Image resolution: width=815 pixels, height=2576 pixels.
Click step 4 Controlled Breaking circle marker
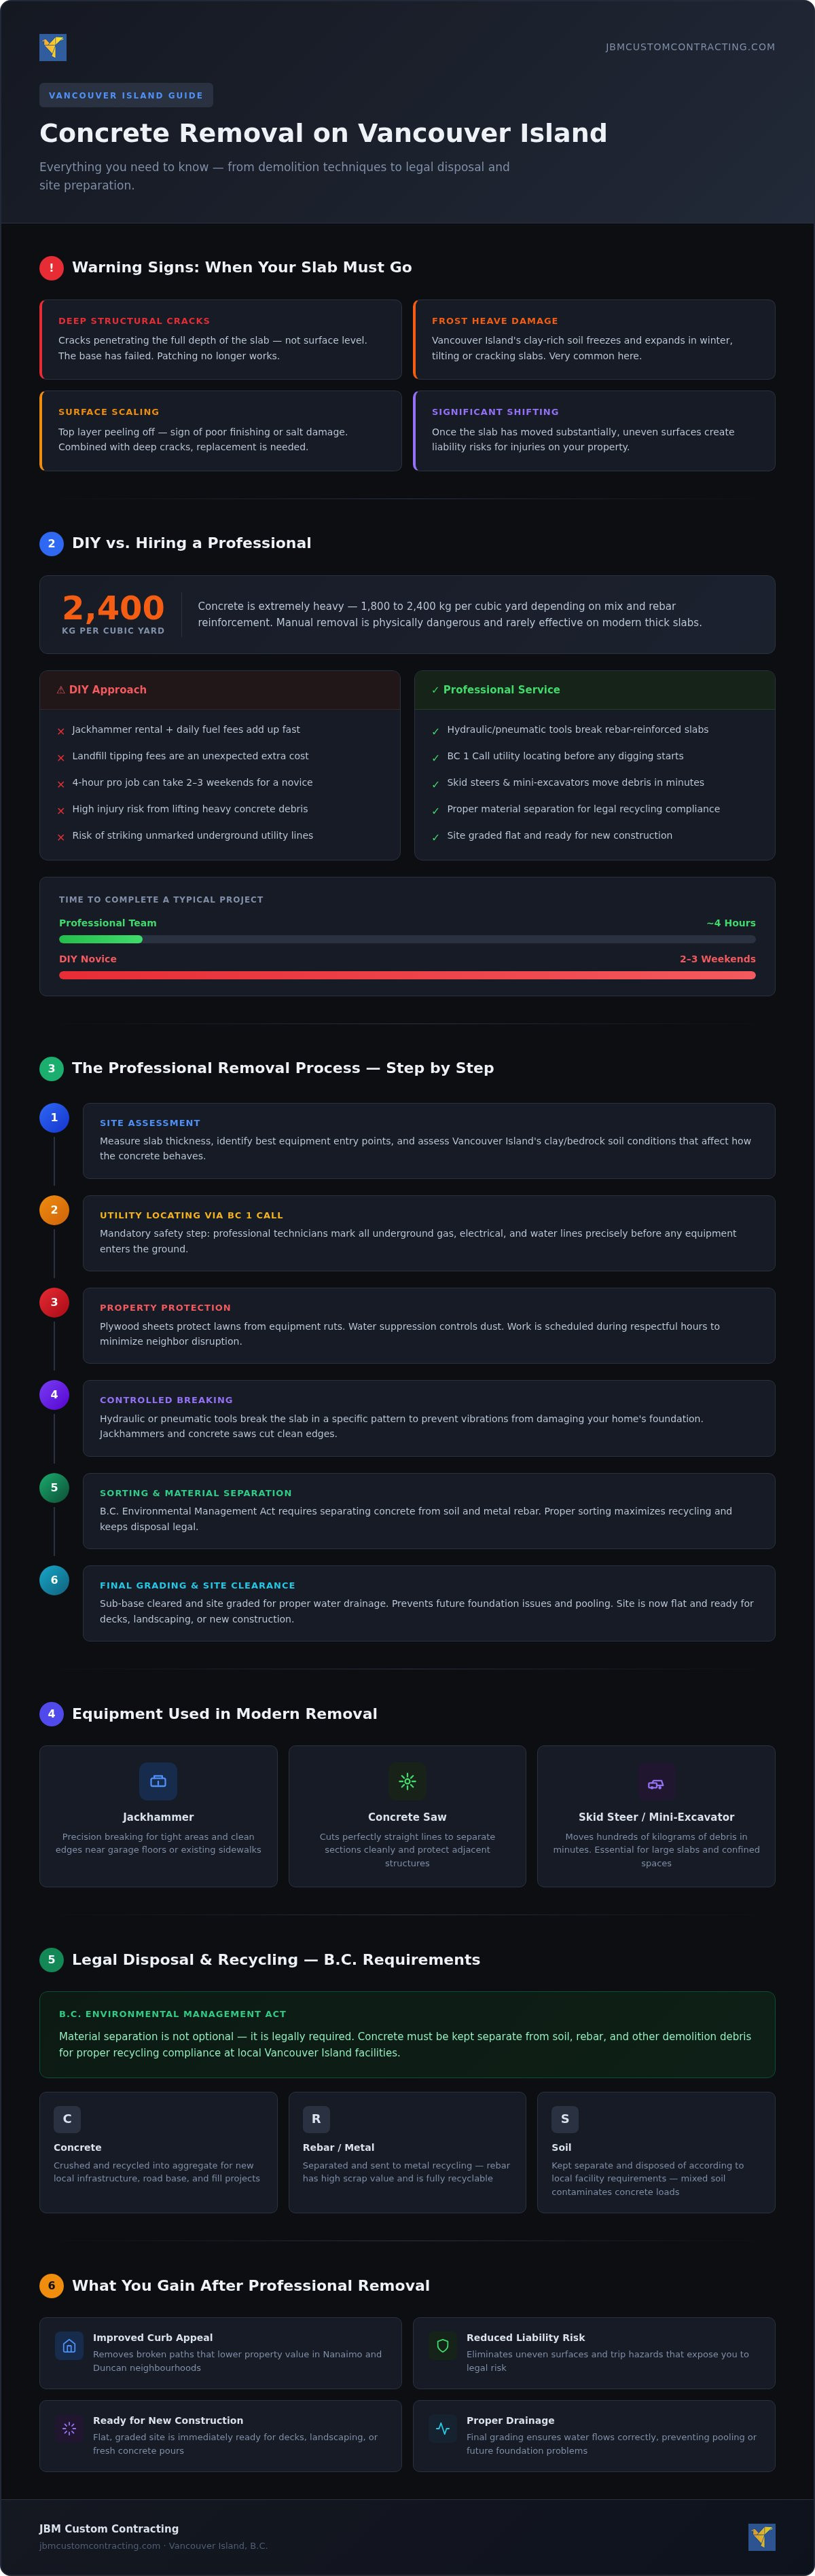pyautogui.click(x=54, y=1395)
